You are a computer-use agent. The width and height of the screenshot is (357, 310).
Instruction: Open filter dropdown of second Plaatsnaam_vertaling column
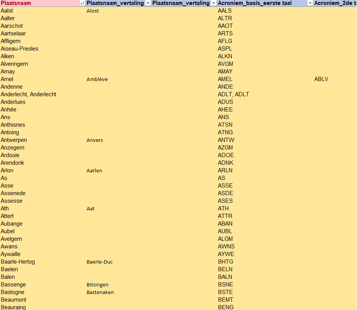pos(213,3)
